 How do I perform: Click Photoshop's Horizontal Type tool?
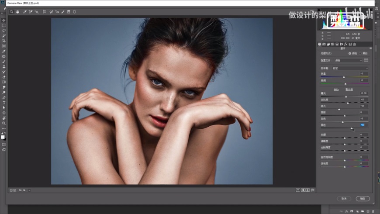[4, 103]
